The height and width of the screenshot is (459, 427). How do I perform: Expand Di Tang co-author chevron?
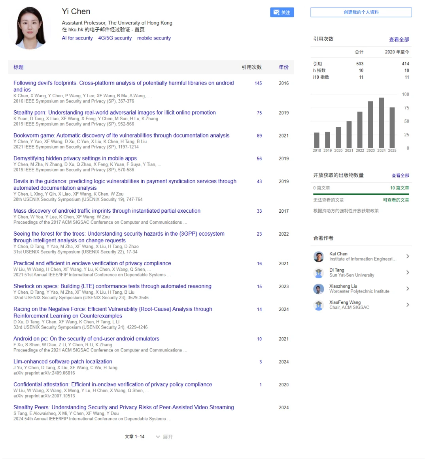408,272
